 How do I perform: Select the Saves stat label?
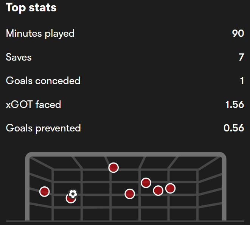pos(19,57)
